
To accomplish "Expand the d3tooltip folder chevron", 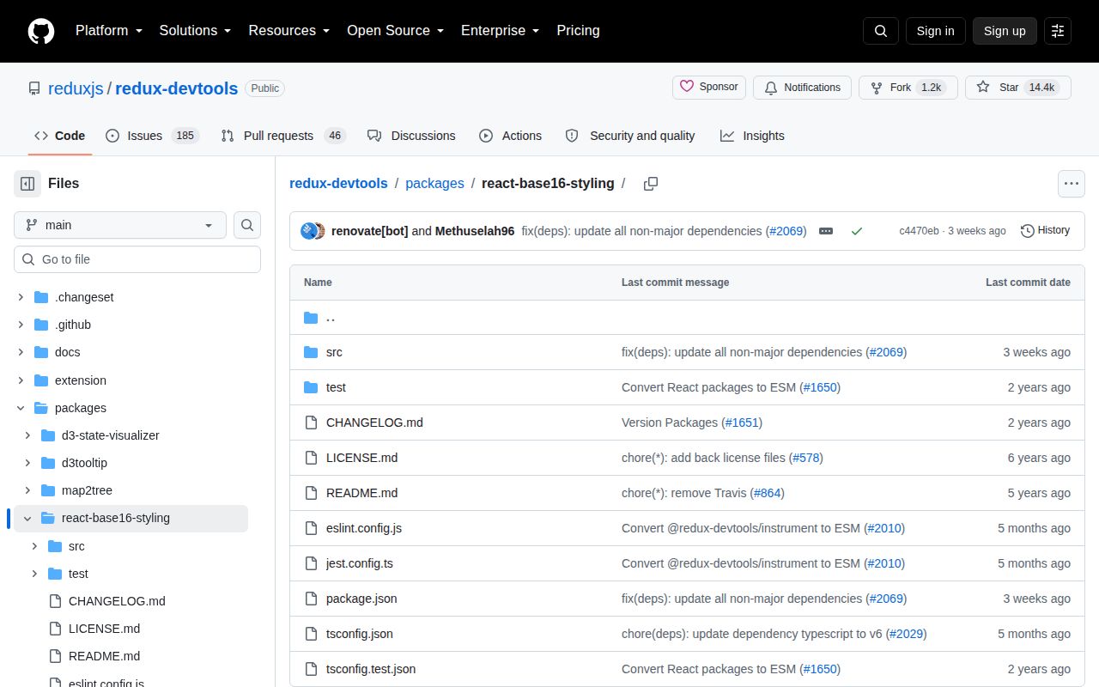I will point(27,463).
